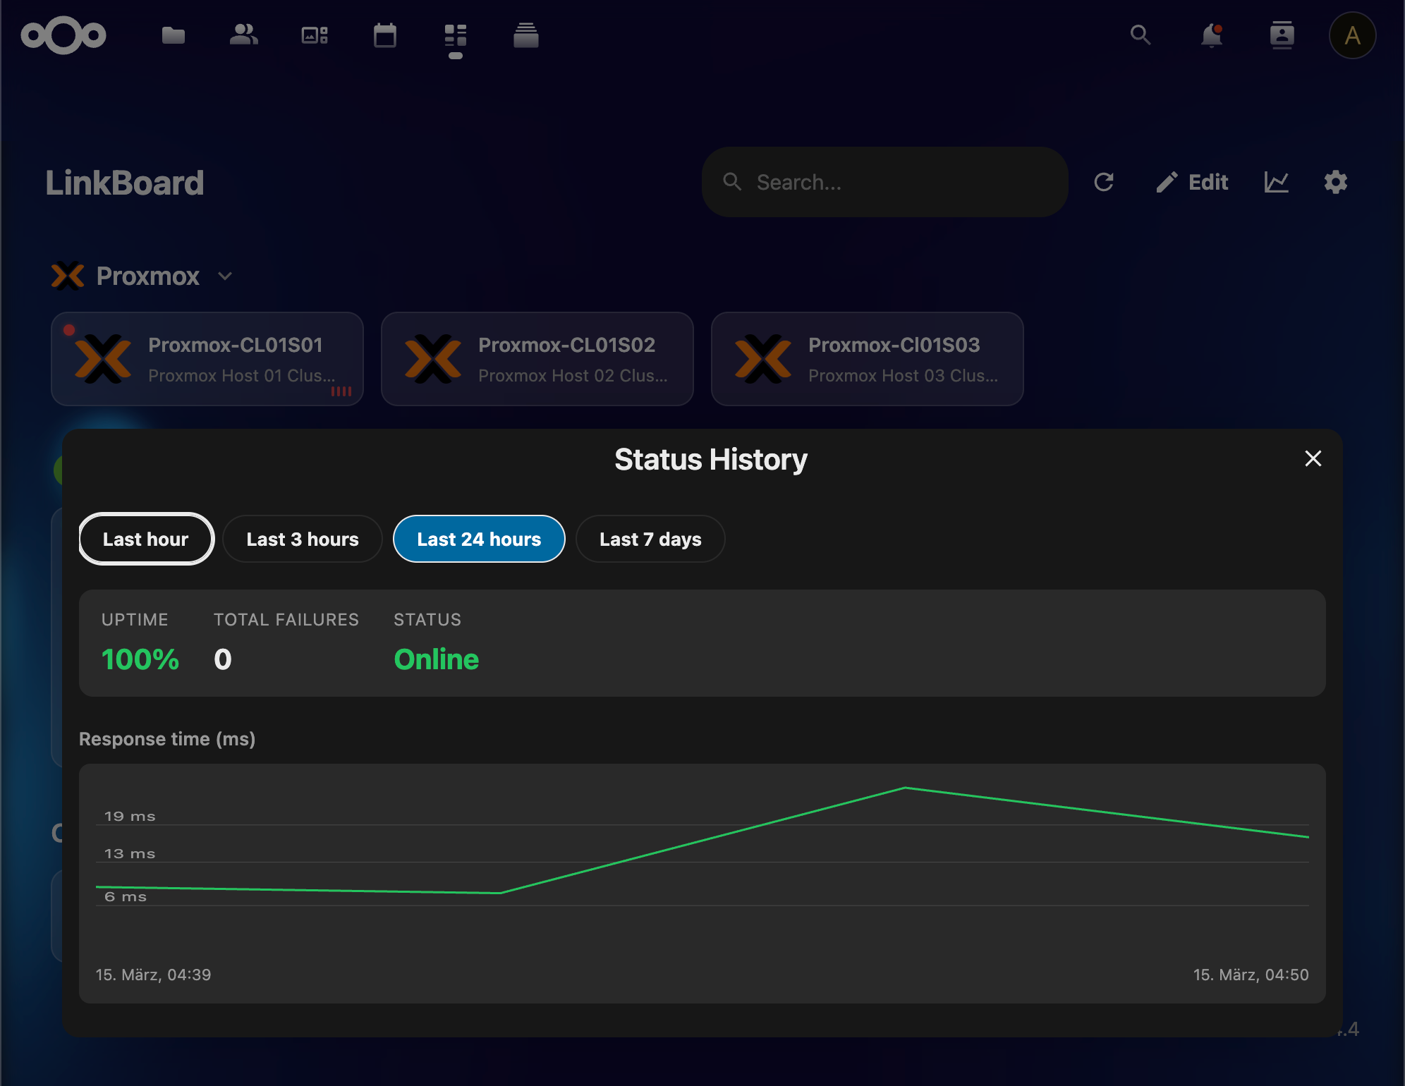This screenshot has height=1086, width=1405.
Task: Refresh the dashboard with the reload icon
Action: pos(1105,182)
